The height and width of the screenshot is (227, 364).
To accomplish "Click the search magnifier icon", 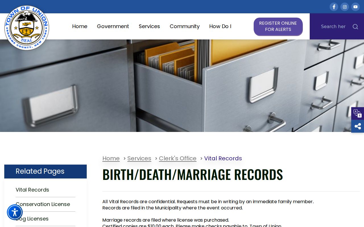I will coord(355,26).
